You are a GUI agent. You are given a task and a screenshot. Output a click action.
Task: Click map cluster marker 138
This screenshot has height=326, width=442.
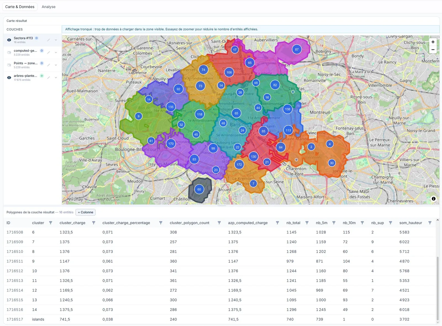(288, 109)
